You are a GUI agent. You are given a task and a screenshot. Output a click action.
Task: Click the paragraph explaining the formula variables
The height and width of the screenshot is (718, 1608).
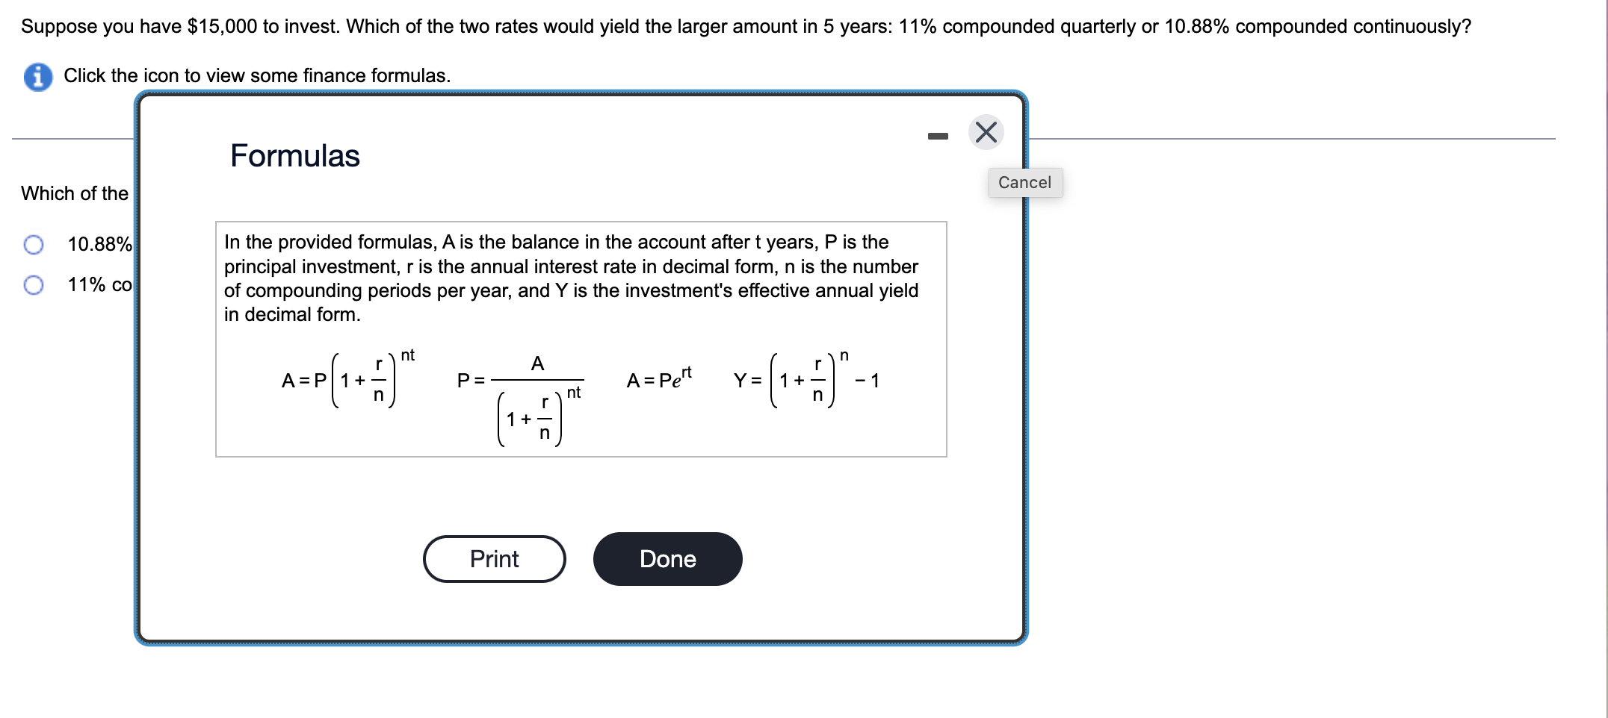(x=572, y=278)
